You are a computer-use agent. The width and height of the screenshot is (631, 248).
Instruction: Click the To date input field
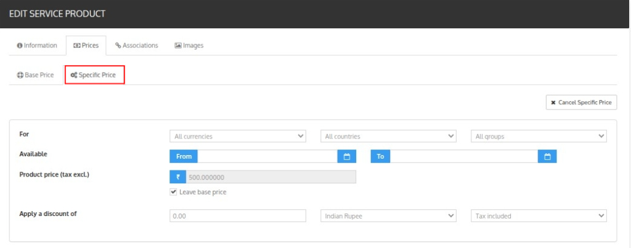point(464,156)
